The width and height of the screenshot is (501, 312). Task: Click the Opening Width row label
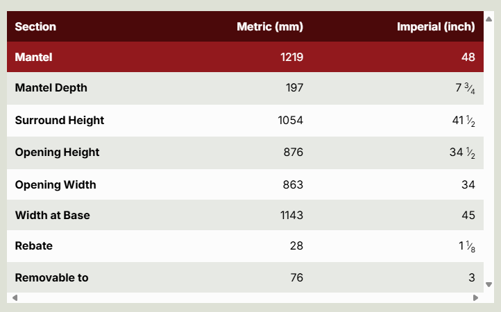click(x=56, y=184)
